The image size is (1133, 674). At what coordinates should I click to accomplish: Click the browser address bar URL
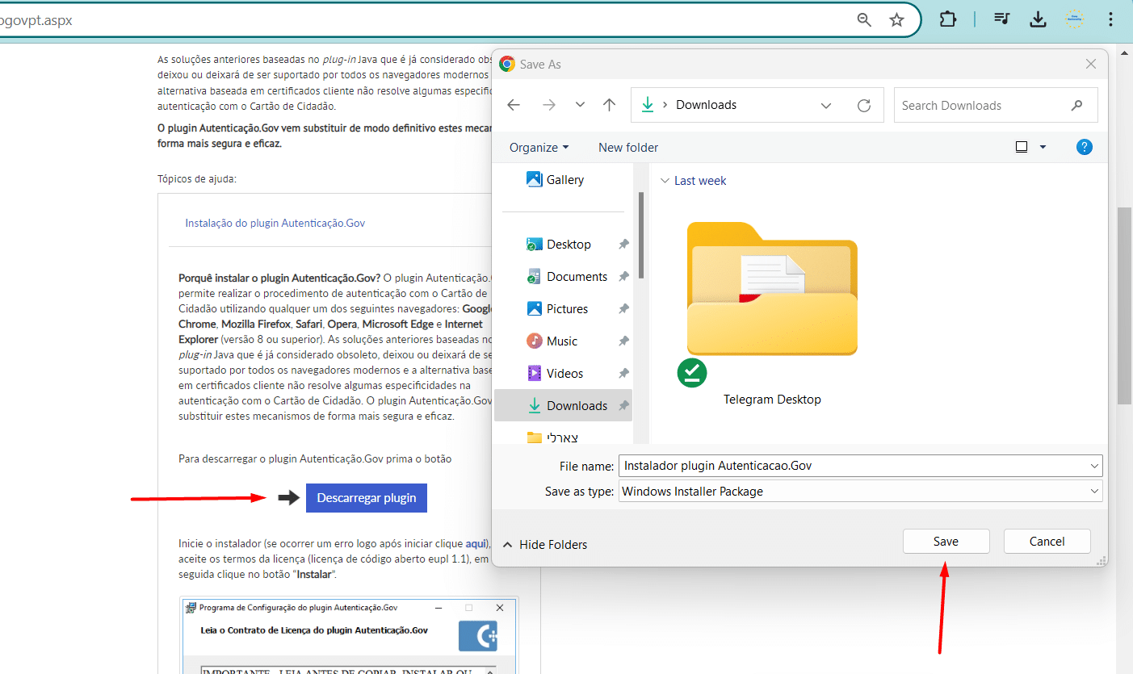(36, 20)
